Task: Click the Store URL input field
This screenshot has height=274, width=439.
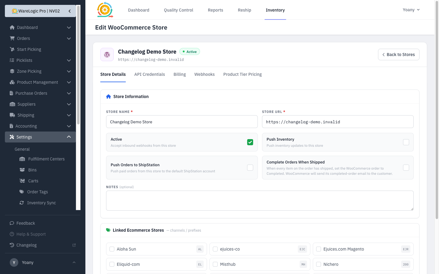Action: [x=338, y=122]
